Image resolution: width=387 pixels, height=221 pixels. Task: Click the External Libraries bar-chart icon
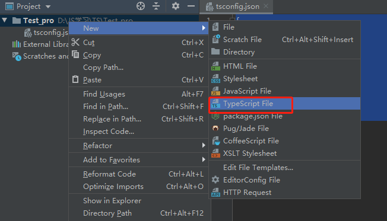[17, 44]
